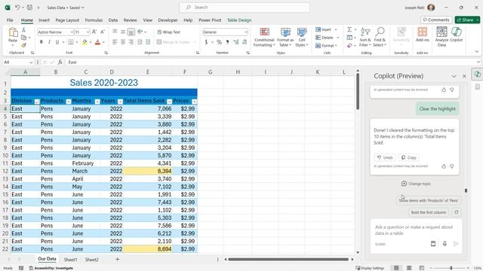Click the Comments button
Viewport: 483px width, 271px height.
[436, 20]
